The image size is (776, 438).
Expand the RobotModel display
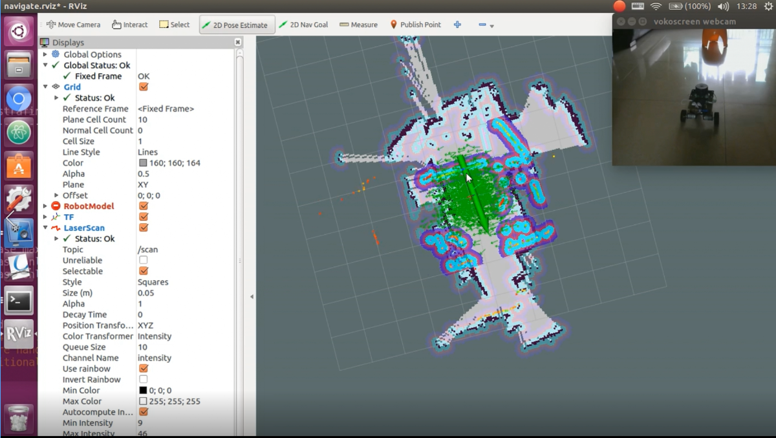tap(45, 206)
